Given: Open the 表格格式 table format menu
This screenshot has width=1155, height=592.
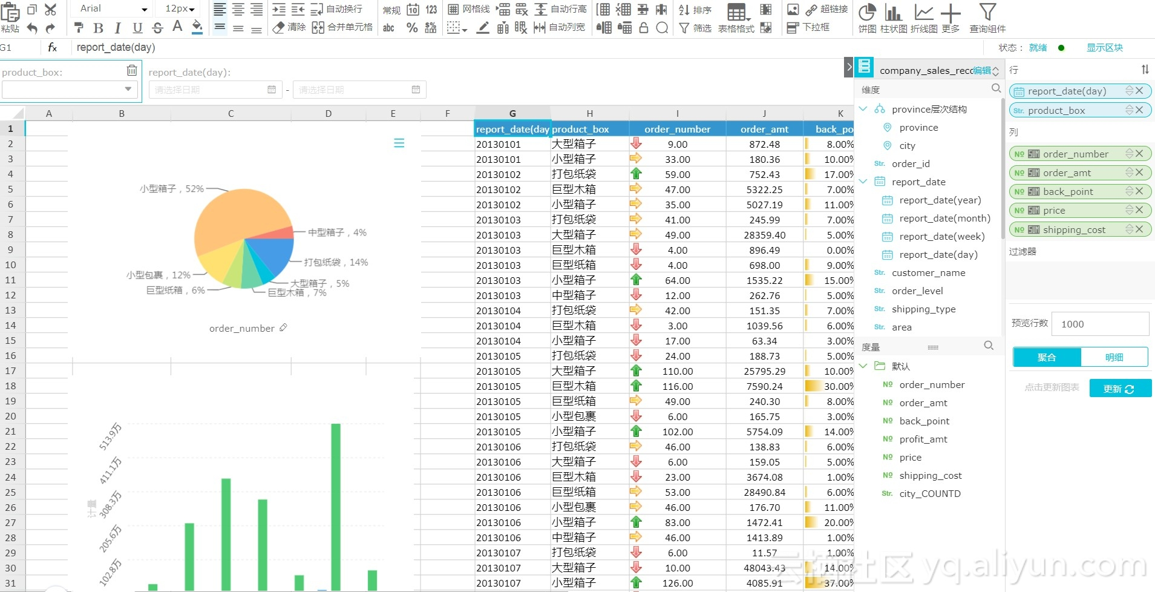Looking at the screenshot, I should [736, 18].
